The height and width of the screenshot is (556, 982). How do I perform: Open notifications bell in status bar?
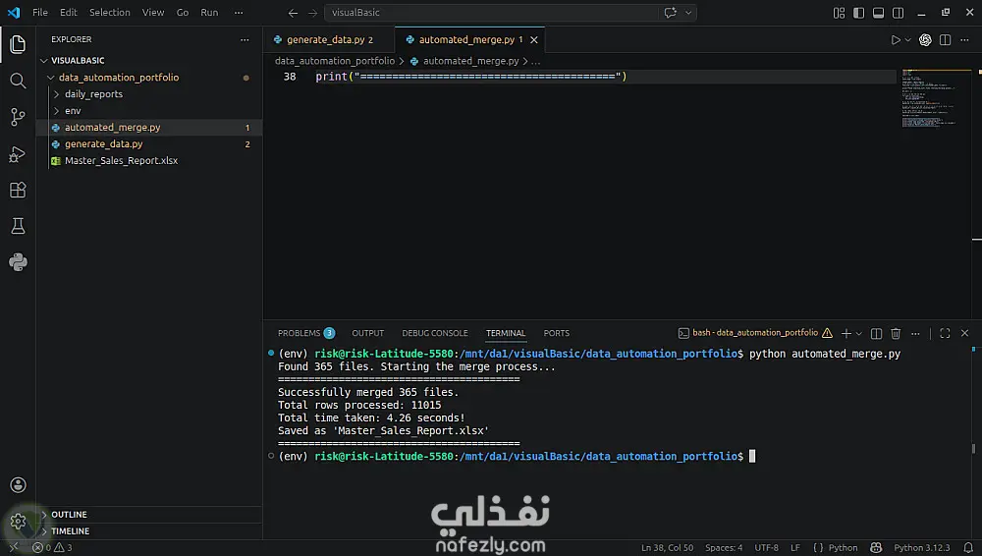pyautogui.click(x=967, y=548)
